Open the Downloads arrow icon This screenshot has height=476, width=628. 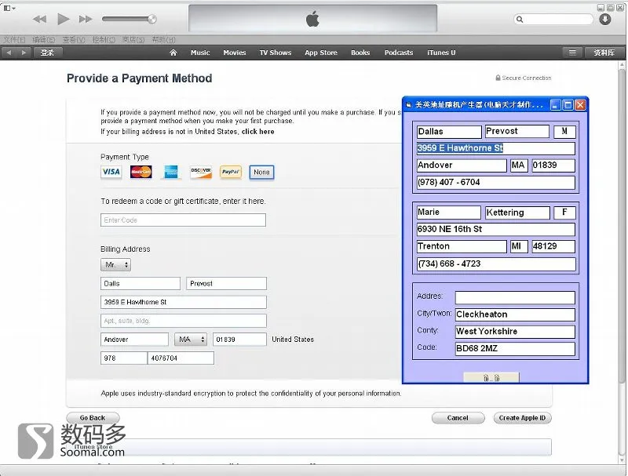(604, 19)
